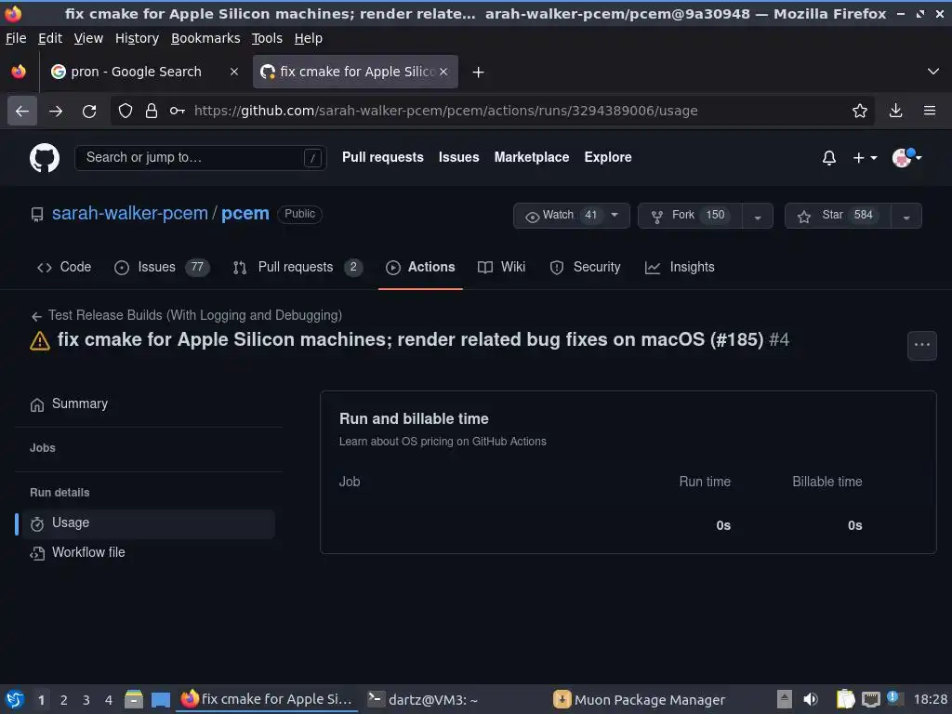
Task: Go back to Test Release Builds workflow
Action: point(186,315)
